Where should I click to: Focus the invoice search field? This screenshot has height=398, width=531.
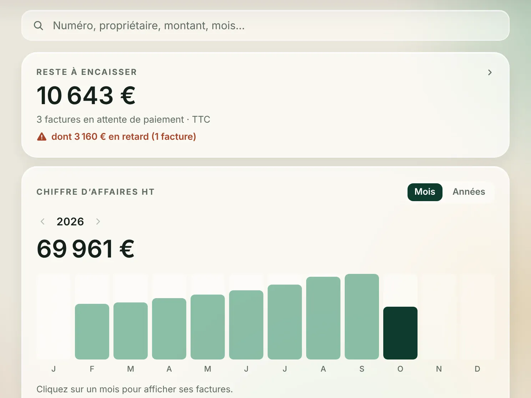click(265, 25)
